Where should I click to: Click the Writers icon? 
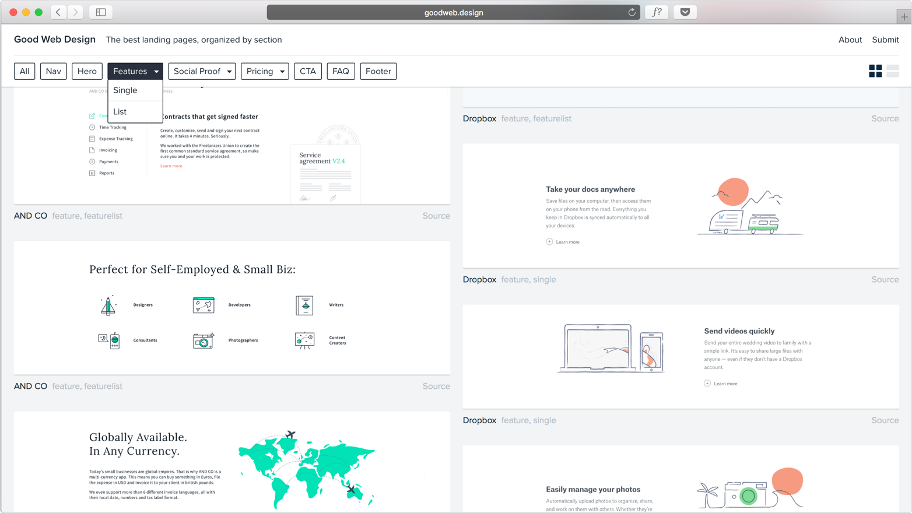tap(304, 305)
